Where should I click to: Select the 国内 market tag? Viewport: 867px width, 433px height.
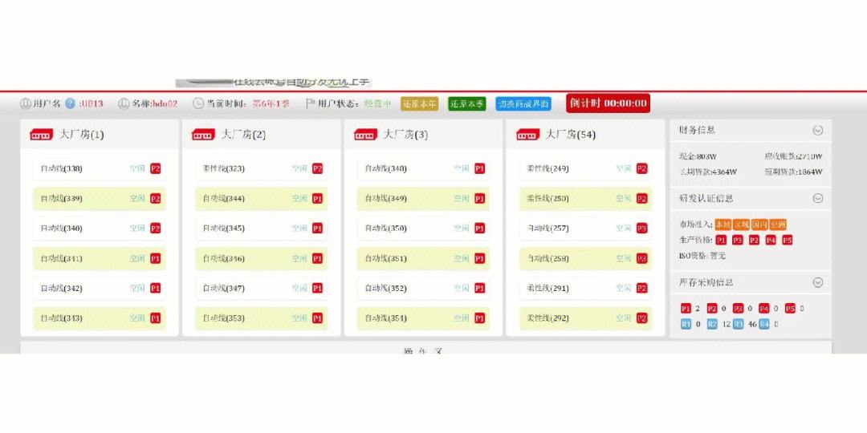[x=759, y=225]
